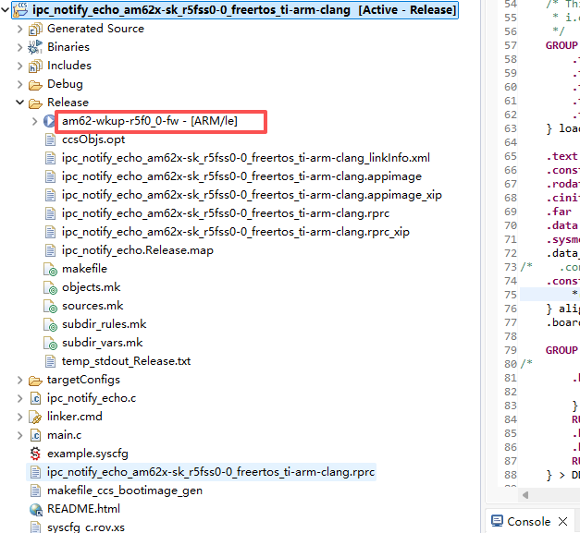The width and height of the screenshot is (580, 533).
Task: Select the highlighted project-level .rprc file
Action: pyautogui.click(x=211, y=472)
